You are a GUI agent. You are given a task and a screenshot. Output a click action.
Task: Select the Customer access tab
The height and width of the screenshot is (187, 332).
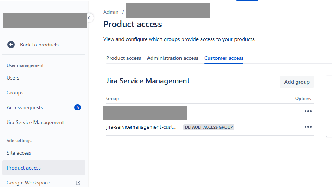[x=224, y=58]
